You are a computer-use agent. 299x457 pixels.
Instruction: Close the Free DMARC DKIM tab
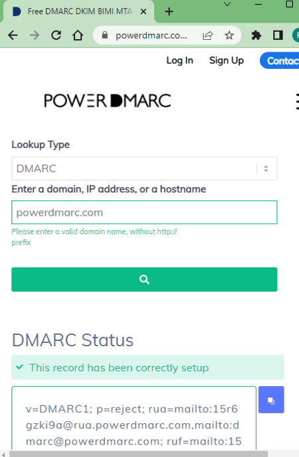tap(144, 12)
